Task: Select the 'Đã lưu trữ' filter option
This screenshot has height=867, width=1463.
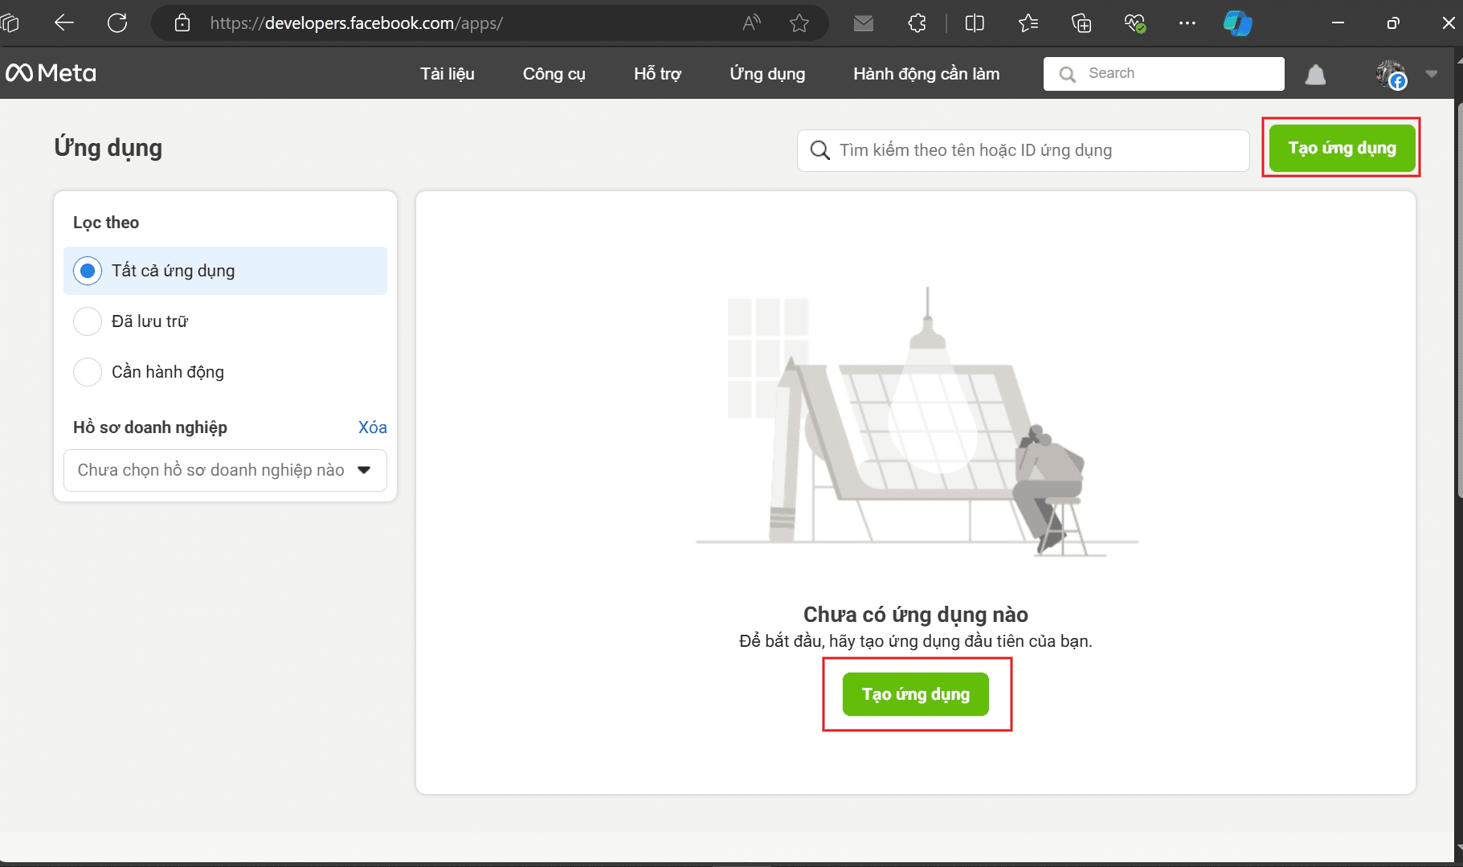Action: coord(87,321)
